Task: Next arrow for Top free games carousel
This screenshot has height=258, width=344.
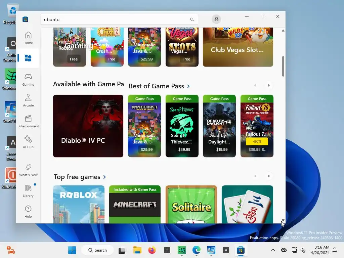Action: coord(268,176)
